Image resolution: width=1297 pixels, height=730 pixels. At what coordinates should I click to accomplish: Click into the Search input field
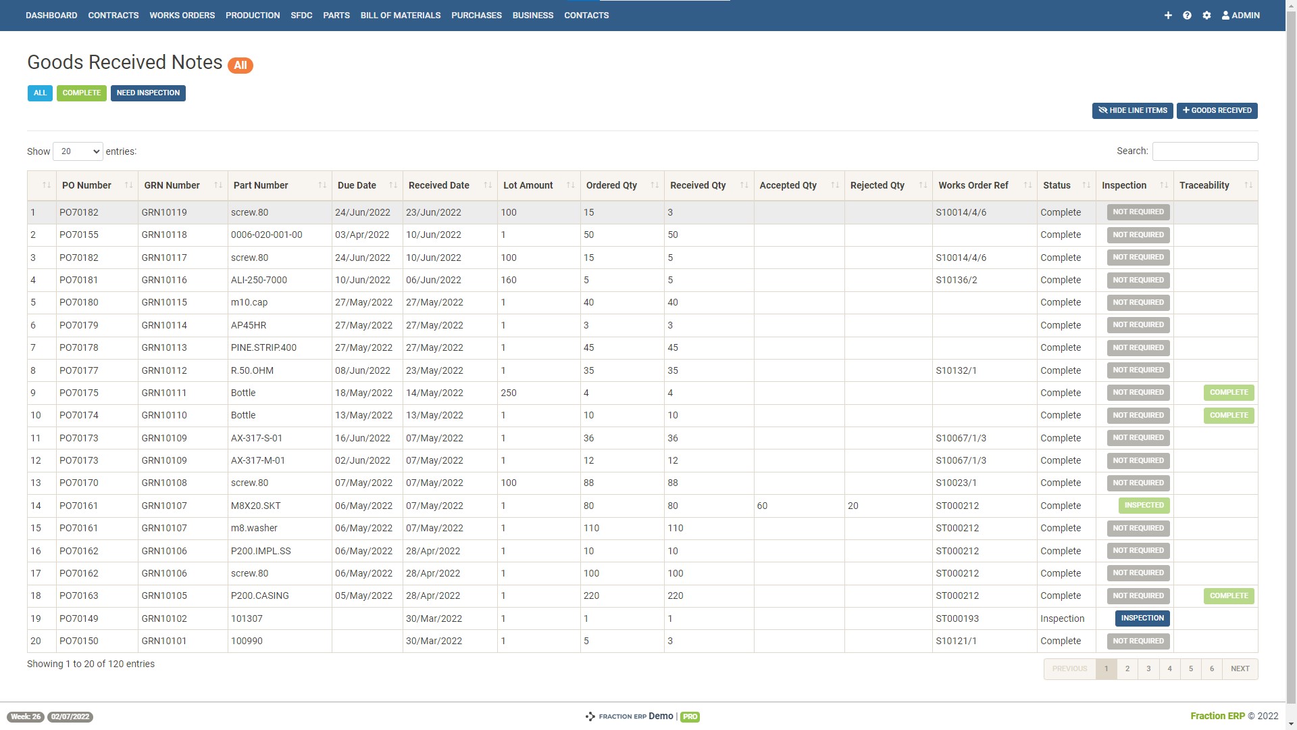pyautogui.click(x=1204, y=151)
